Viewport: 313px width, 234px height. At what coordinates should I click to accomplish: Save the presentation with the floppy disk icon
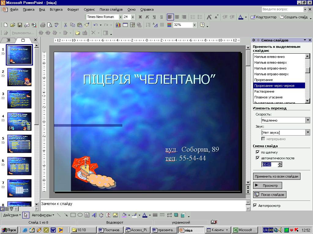[20, 25]
